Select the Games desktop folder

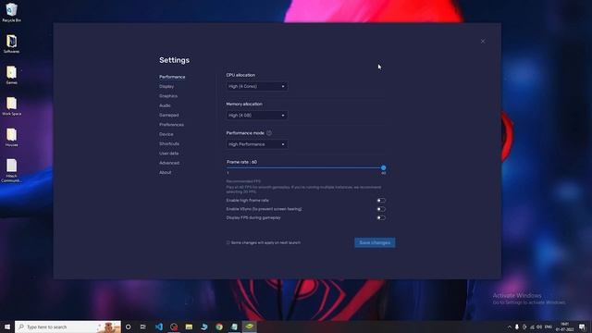point(11,75)
